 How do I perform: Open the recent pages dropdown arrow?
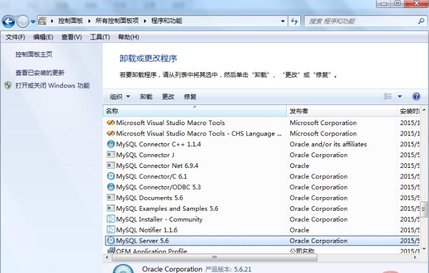(x=33, y=21)
